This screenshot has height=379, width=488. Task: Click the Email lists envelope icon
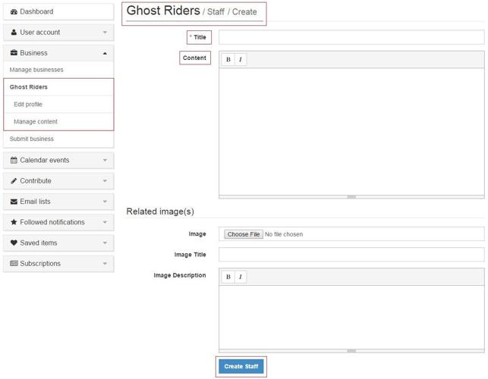14,202
